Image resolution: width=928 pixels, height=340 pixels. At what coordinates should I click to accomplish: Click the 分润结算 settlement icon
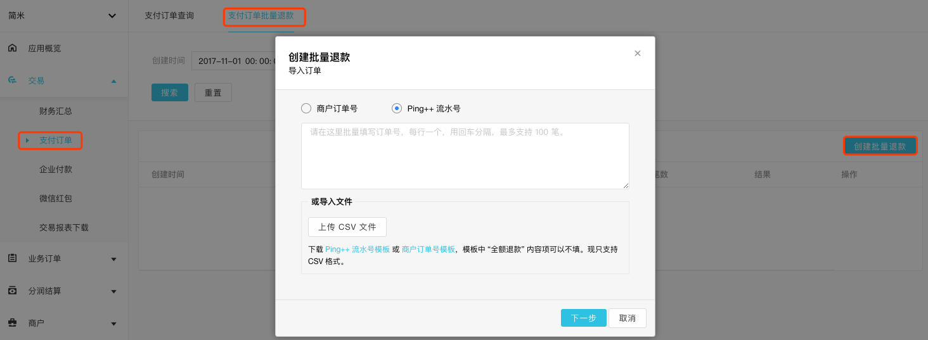click(x=12, y=291)
